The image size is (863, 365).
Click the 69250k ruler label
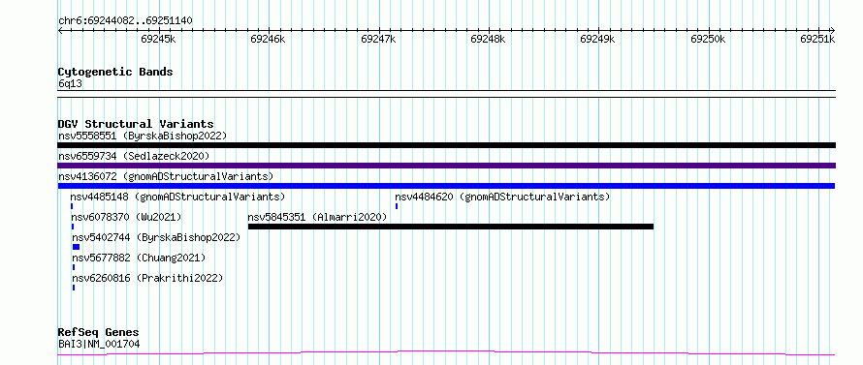click(708, 39)
